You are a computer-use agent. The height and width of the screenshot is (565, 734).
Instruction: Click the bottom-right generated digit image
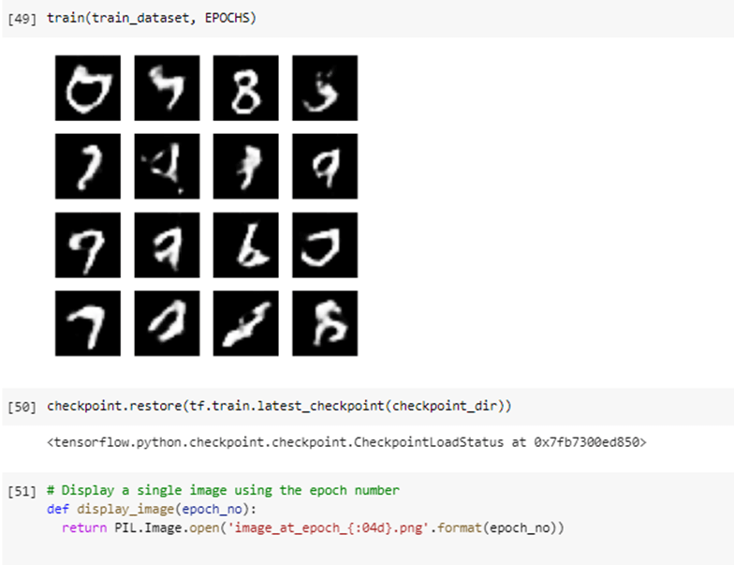coord(325,323)
